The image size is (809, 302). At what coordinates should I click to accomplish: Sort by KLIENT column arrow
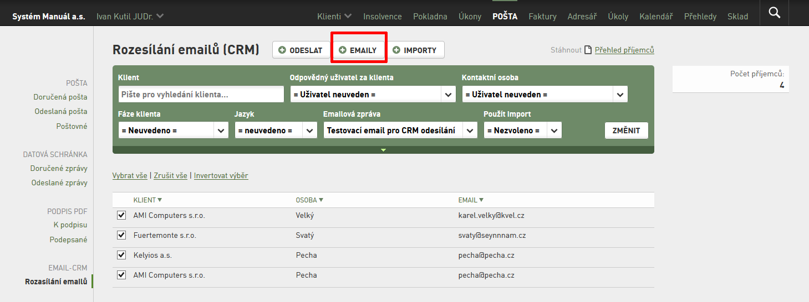(x=160, y=200)
